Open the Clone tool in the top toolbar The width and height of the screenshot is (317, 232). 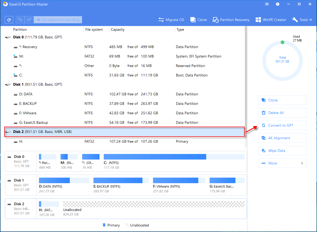point(199,20)
